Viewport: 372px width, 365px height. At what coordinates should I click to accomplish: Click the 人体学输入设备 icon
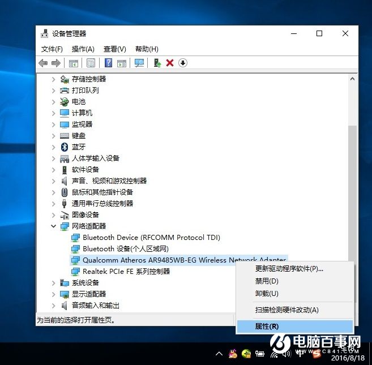pos(65,158)
